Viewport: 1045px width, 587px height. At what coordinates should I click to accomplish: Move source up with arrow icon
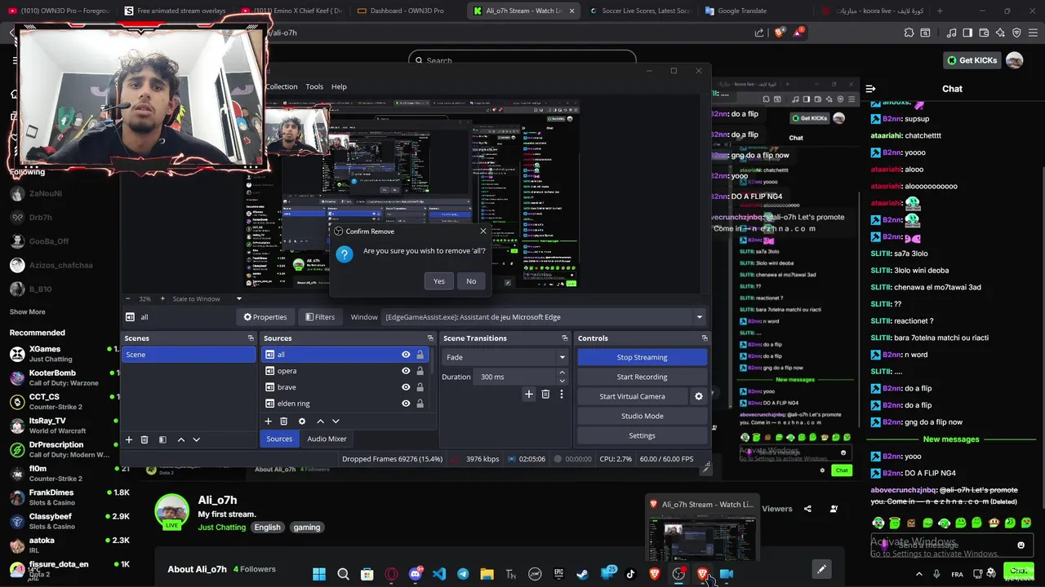click(x=320, y=421)
